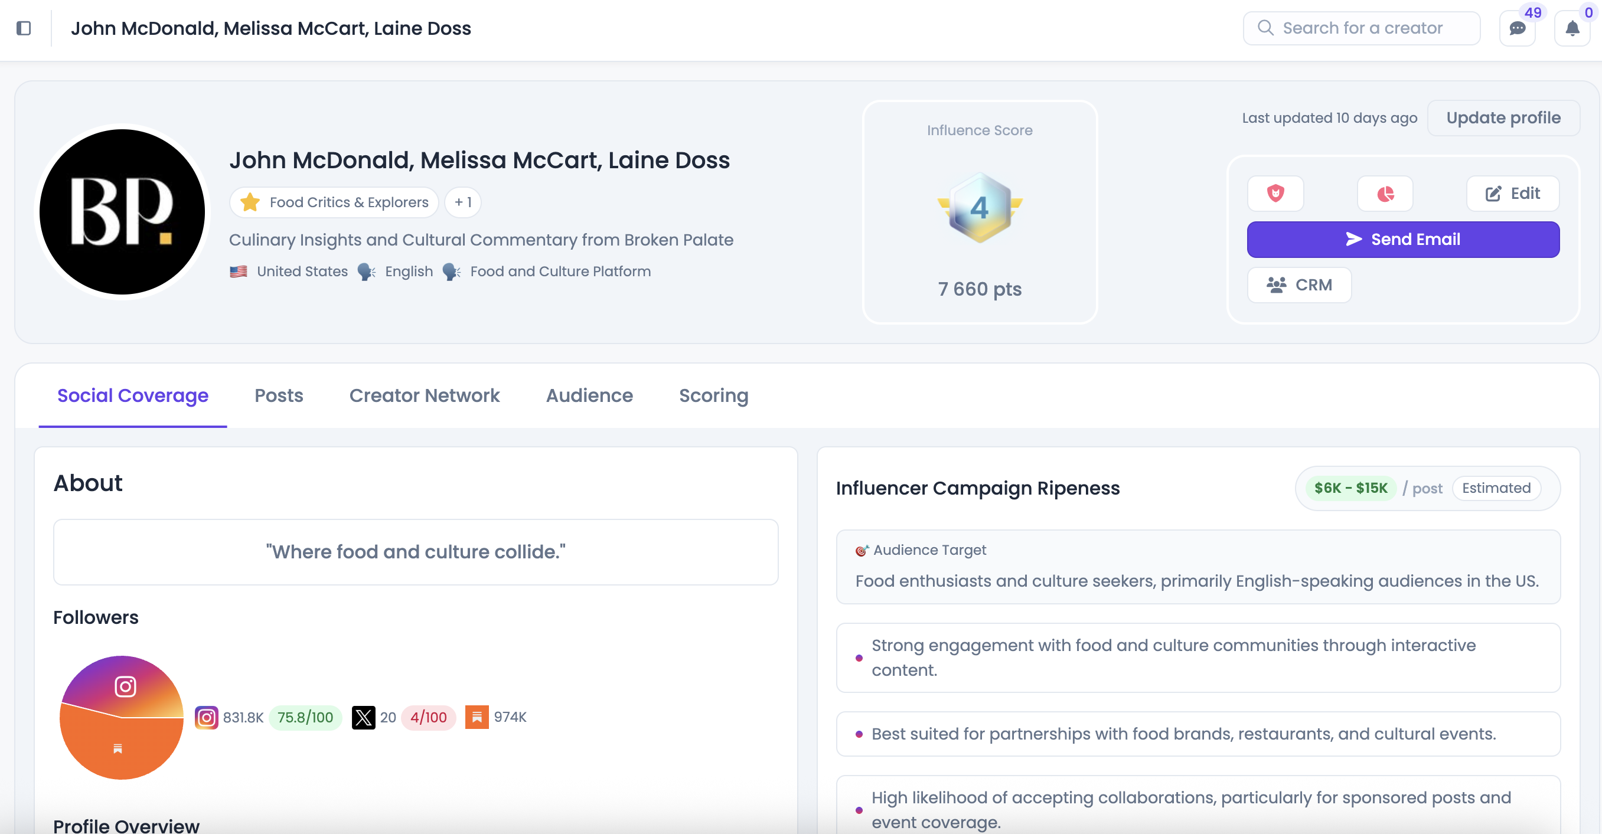Viewport: 1602px width, 834px height.
Task: Click the X follower count 20
Action: click(388, 717)
